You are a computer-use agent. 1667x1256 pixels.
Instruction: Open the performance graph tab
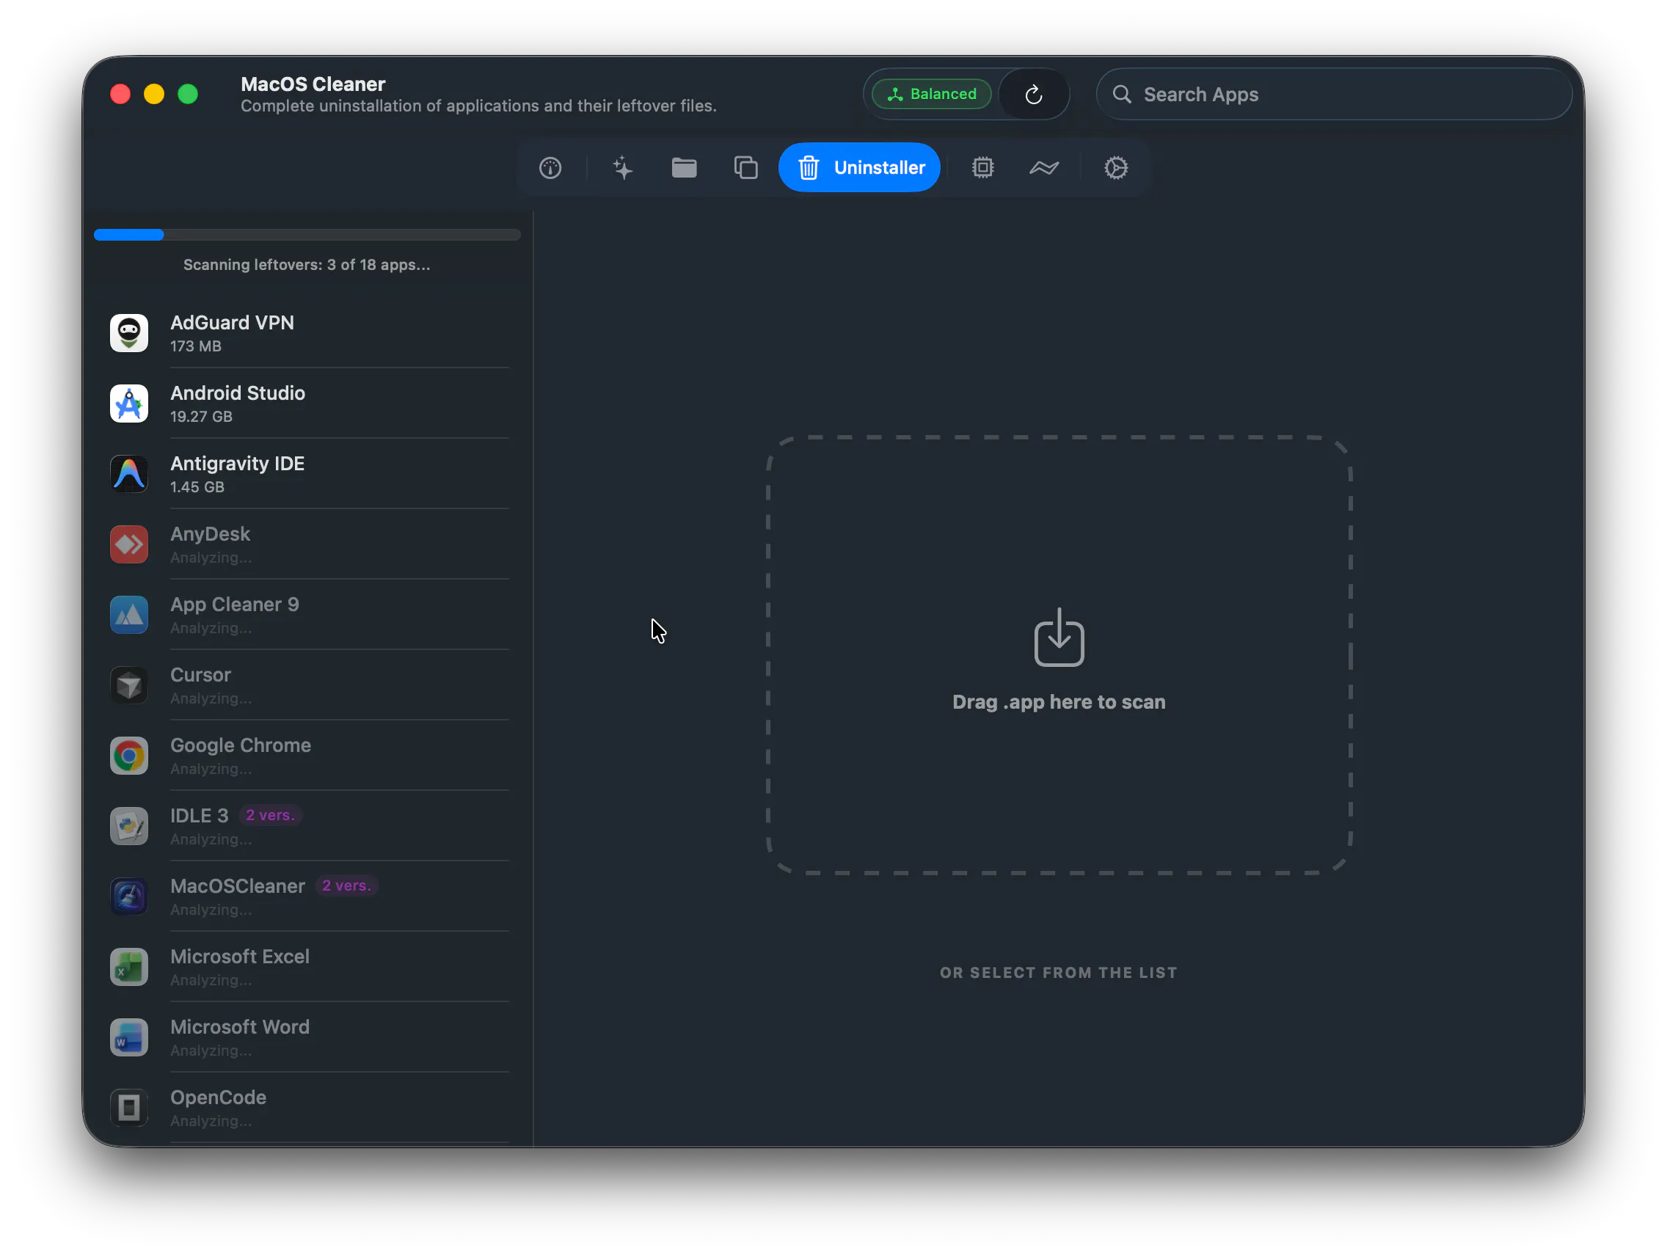pos(1044,167)
